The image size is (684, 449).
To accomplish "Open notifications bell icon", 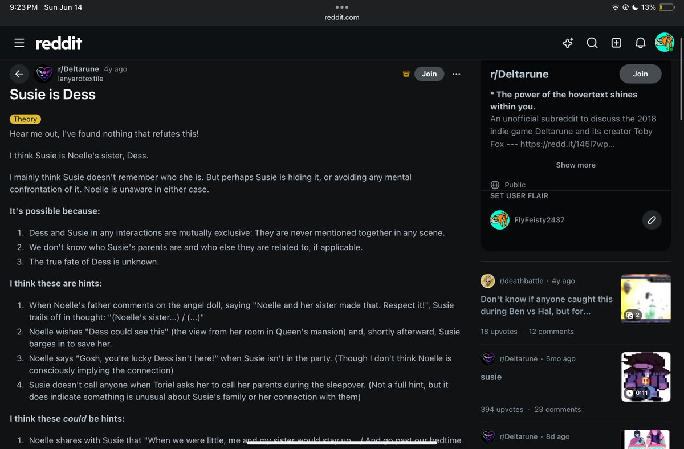I will click(640, 43).
